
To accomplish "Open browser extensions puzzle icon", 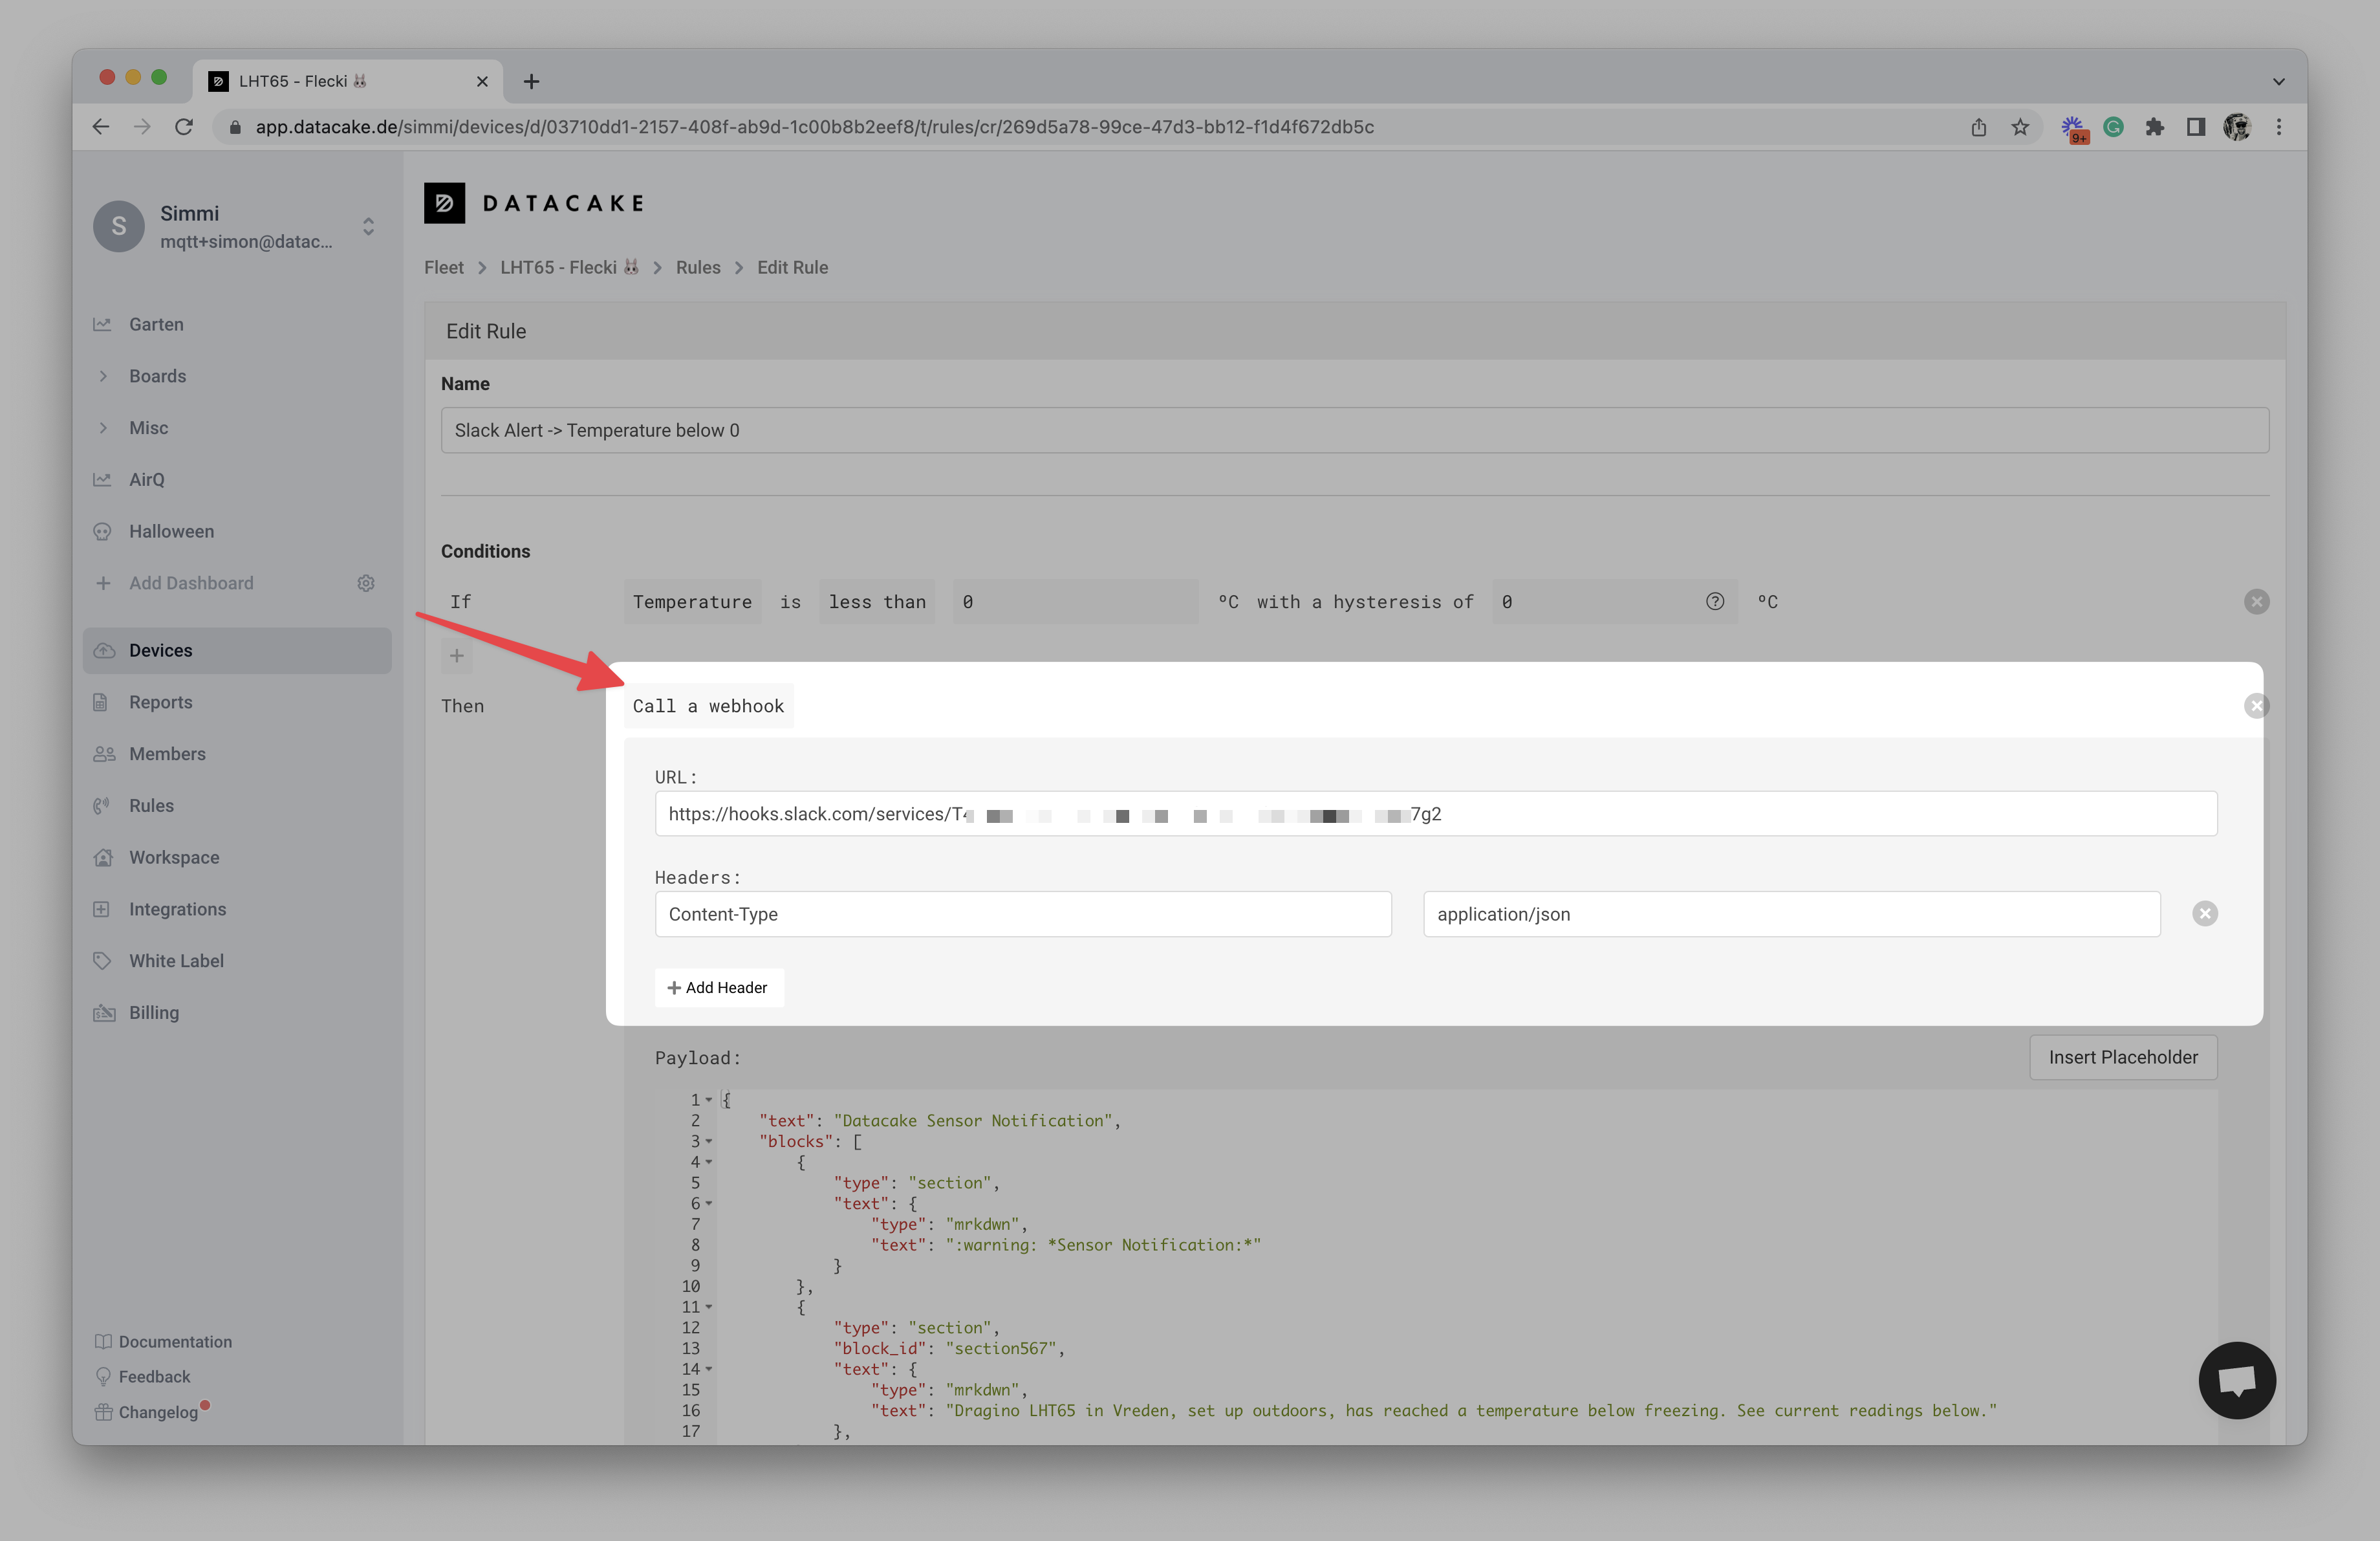I will pos(2154,127).
